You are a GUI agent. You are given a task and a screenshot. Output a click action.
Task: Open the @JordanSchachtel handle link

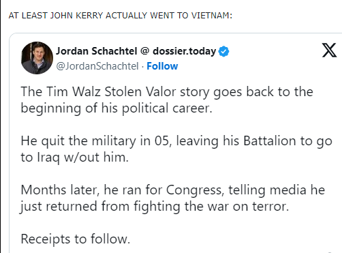97,66
